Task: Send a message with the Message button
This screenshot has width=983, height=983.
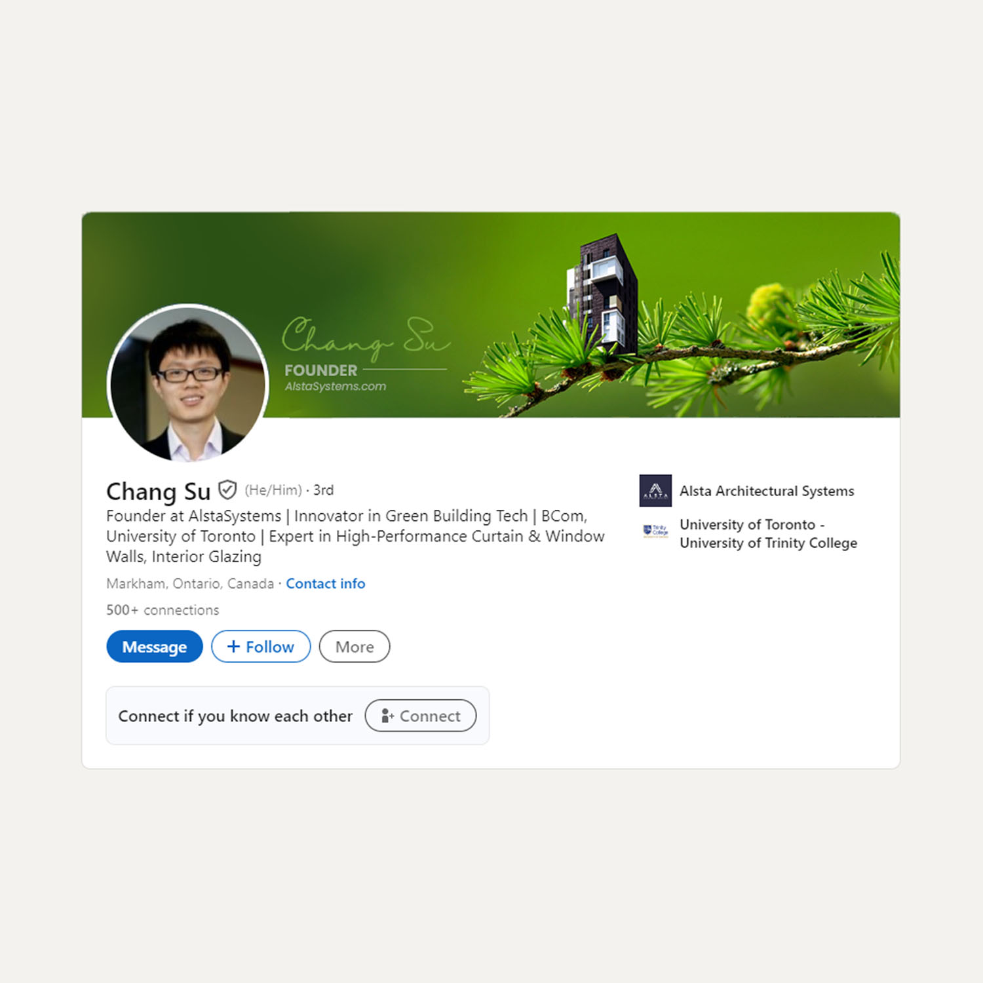Action: pos(155,647)
